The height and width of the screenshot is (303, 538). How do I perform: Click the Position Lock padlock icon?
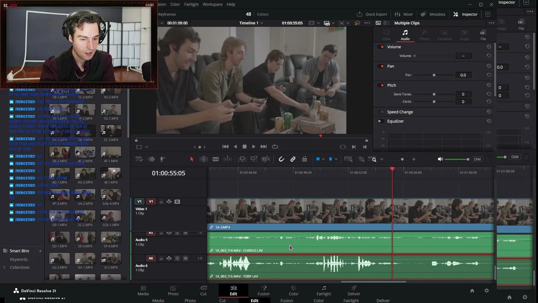coord(304,159)
